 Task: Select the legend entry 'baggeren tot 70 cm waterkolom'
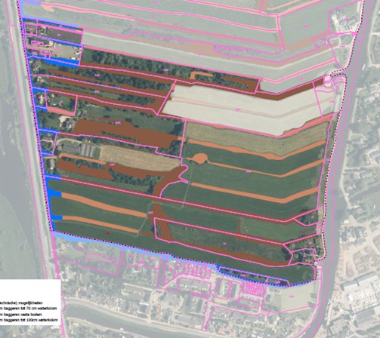(x=29, y=308)
